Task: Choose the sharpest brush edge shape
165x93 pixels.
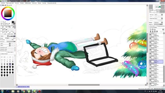Action: pyautogui.click(x=10, y=36)
